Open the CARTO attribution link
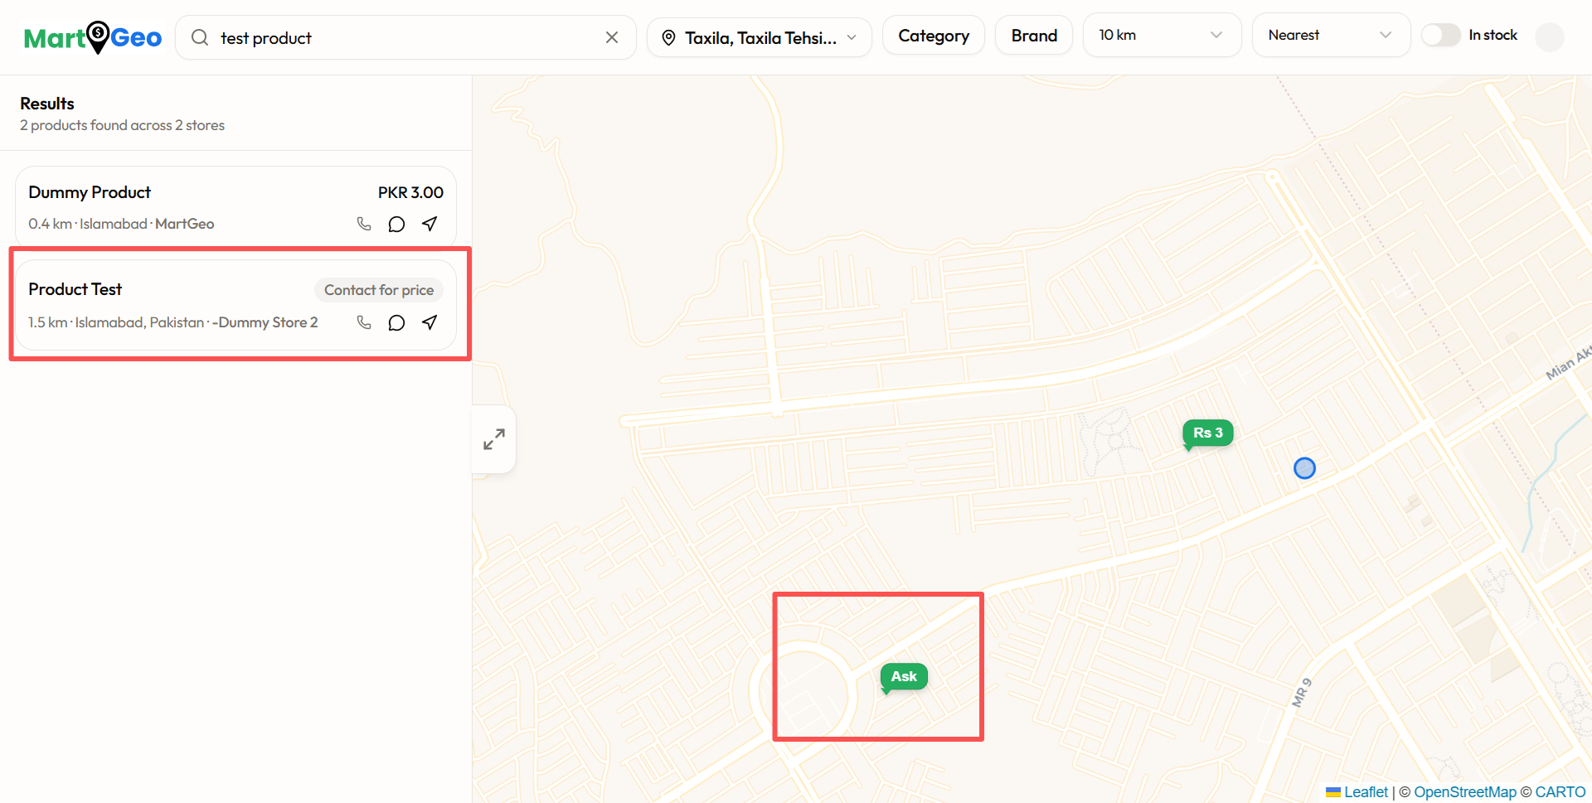This screenshot has width=1592, height=803. [x=1560, y=792]
